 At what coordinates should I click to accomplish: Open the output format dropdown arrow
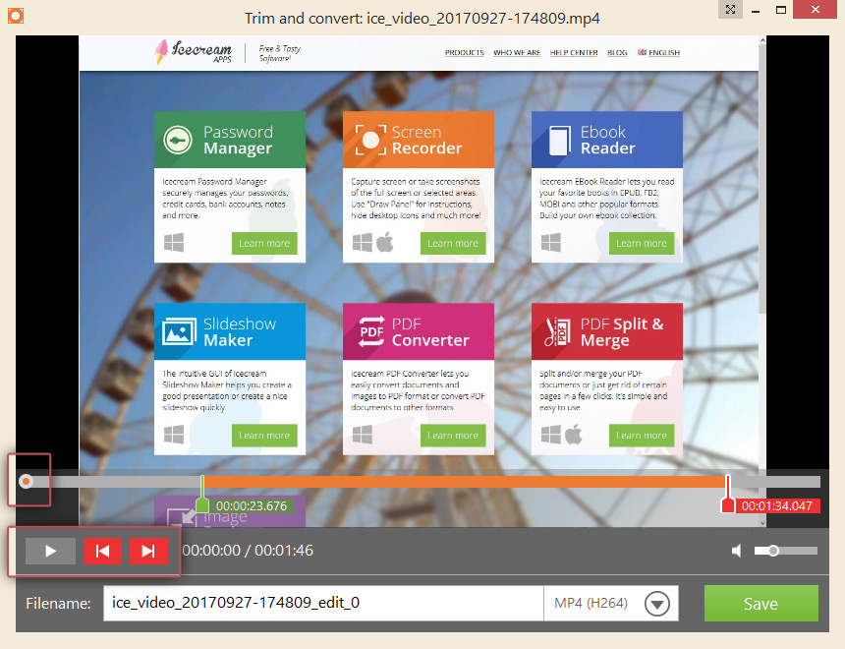(657, 604)
